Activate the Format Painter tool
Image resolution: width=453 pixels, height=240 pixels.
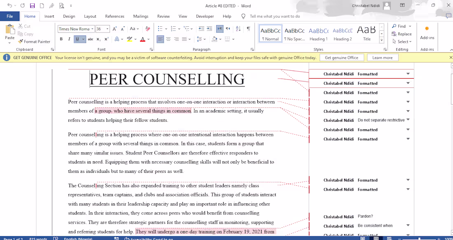34,41
